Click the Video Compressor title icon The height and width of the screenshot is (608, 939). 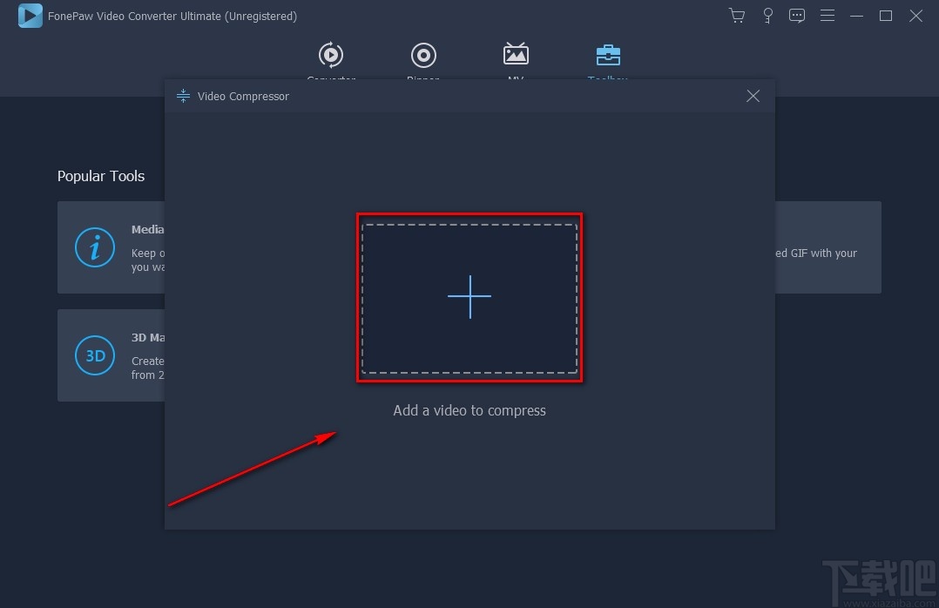tap(183, 96)
